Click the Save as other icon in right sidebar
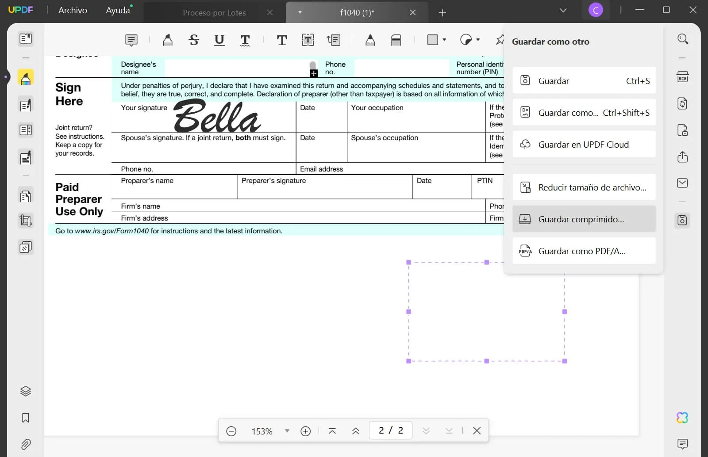708x457 pixels. click(x=683, y=220)
